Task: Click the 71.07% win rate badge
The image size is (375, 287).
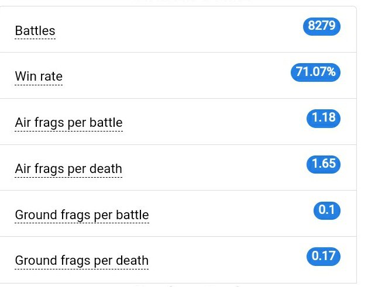Action: pyautogui.click(x=315, y=72)
